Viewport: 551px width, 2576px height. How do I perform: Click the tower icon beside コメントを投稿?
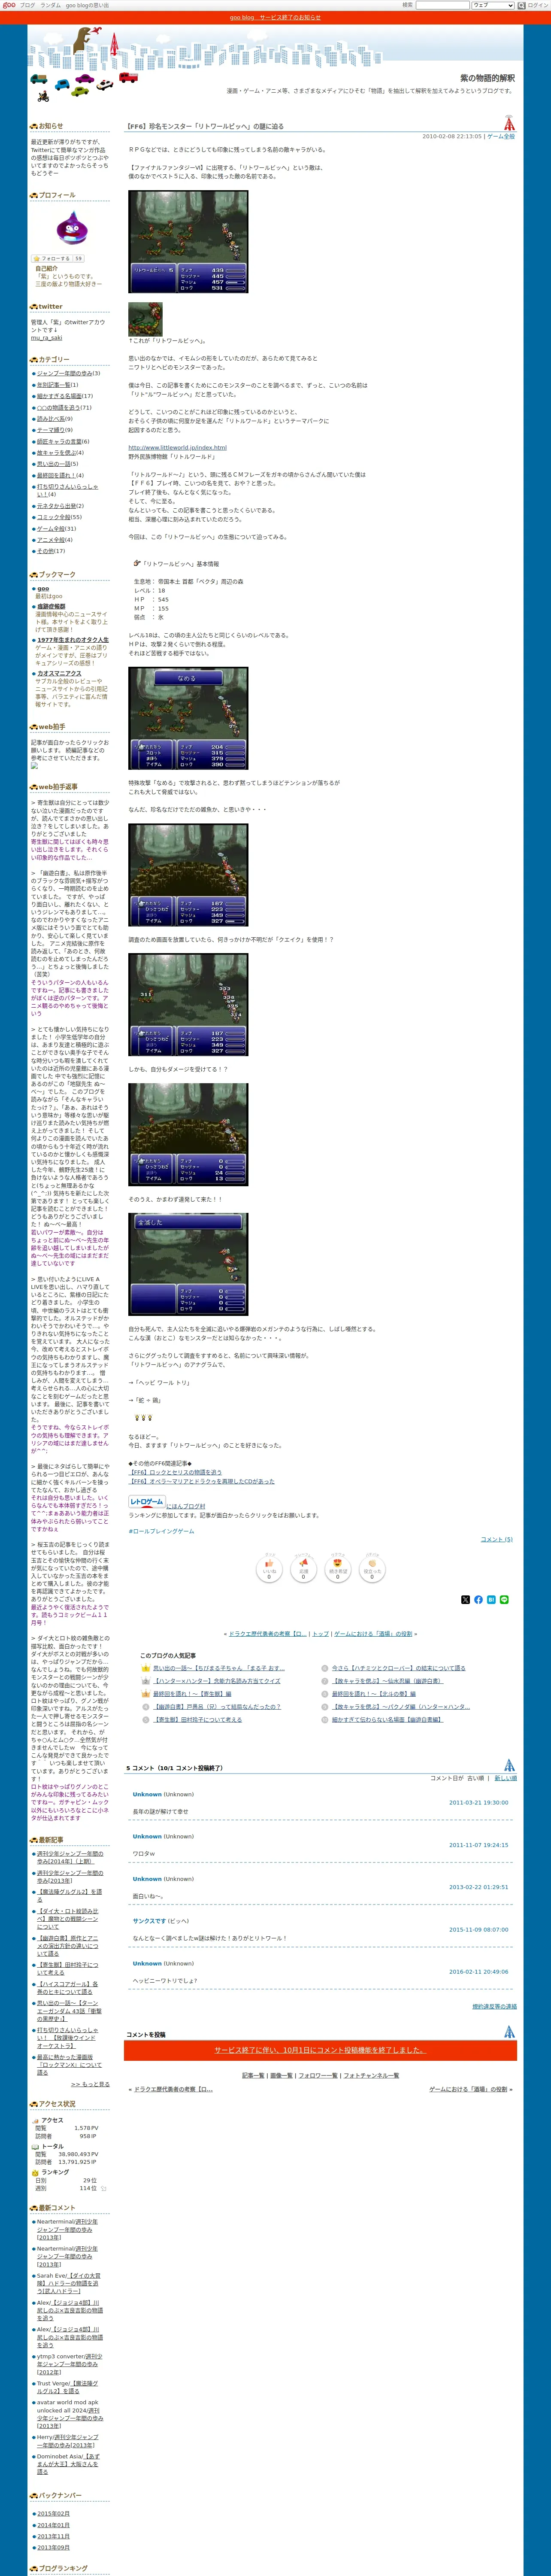(x=509, y=2032)
